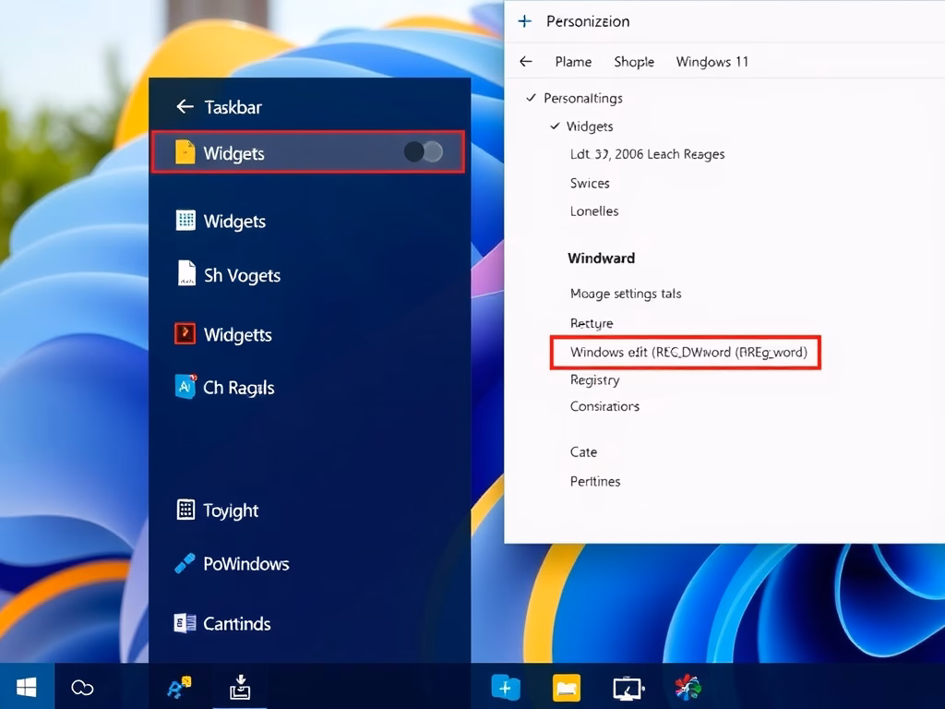Screen dimensions: 945x709
Task: Select the Plame breadcrumb tab
Action: pos(573,62)
